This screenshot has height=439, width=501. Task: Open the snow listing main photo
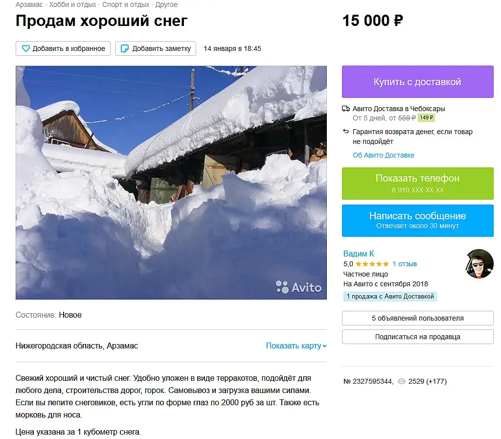pos(171,183)
